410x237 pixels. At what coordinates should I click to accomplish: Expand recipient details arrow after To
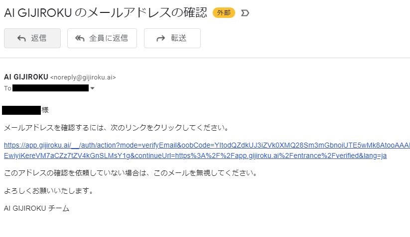point(92,88)
